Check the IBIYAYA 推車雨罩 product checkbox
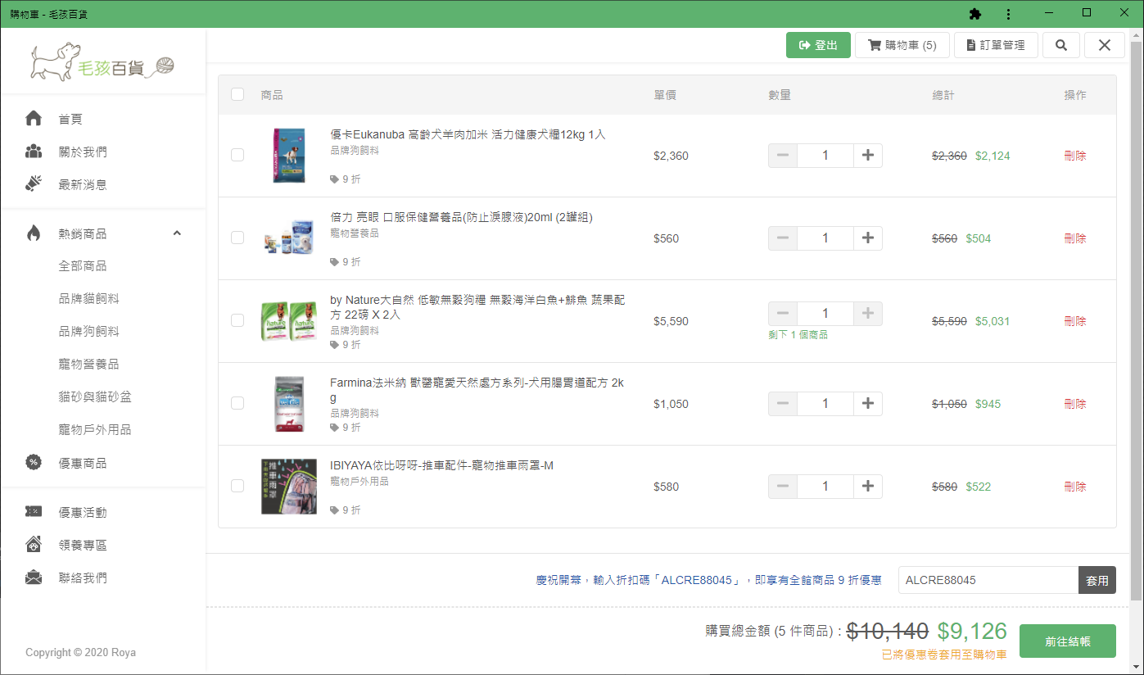Viewport: 1144px width, 675px height. pyautogui.click(x=237, y=486)
